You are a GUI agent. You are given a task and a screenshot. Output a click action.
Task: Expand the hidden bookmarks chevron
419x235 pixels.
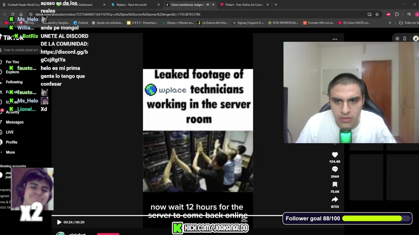390,23
